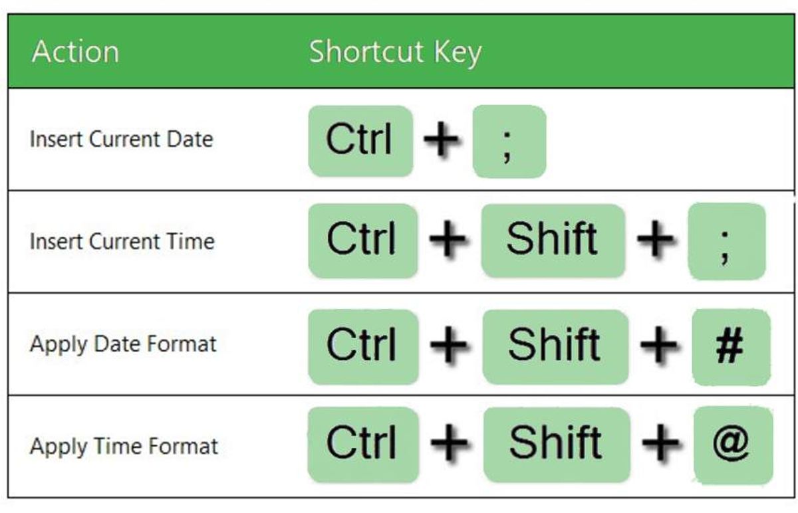Click the Shift key in Insert Current Time row

553,241
